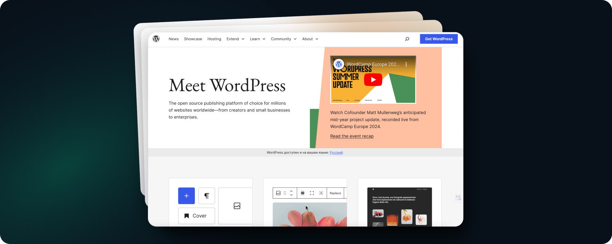Click the pink blossom photo in portfolio preview
612x244 pixels.
pos(378,213)
